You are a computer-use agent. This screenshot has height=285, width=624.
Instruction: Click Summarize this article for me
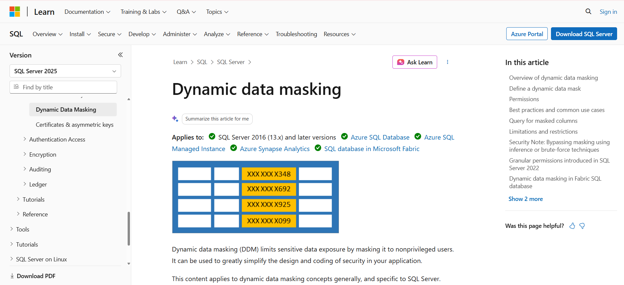pos(217,119)
